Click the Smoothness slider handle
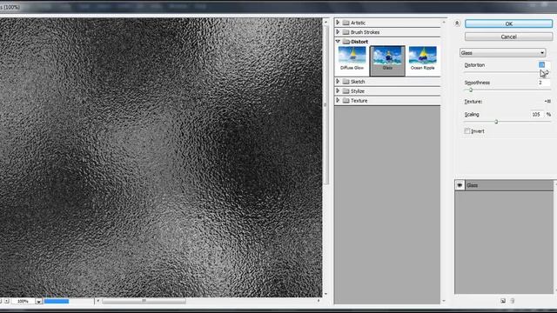 (471, 90)
